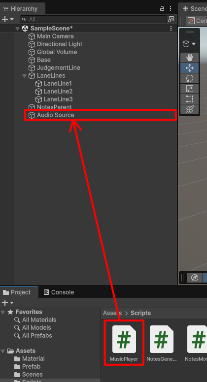This screenshot has height=382, width=207.
Task: Toggle the Hierarchy panel lock
Action: click(x=162, y=8)
